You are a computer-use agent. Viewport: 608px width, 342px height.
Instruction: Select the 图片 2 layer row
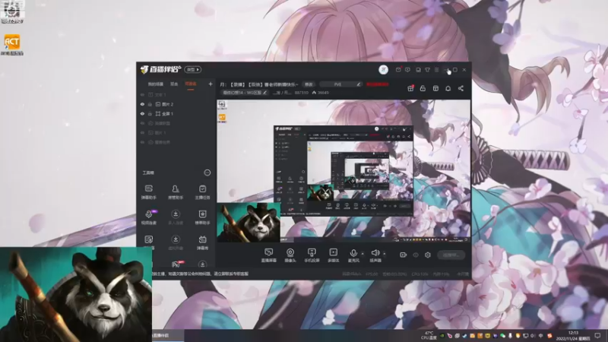click(176, 104)
